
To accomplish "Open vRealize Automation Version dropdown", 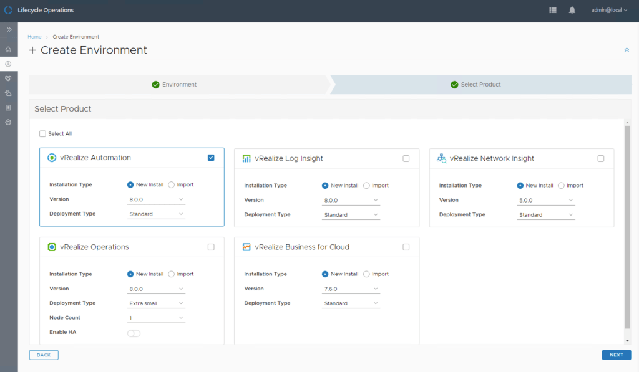I will [x=156, y=199].
